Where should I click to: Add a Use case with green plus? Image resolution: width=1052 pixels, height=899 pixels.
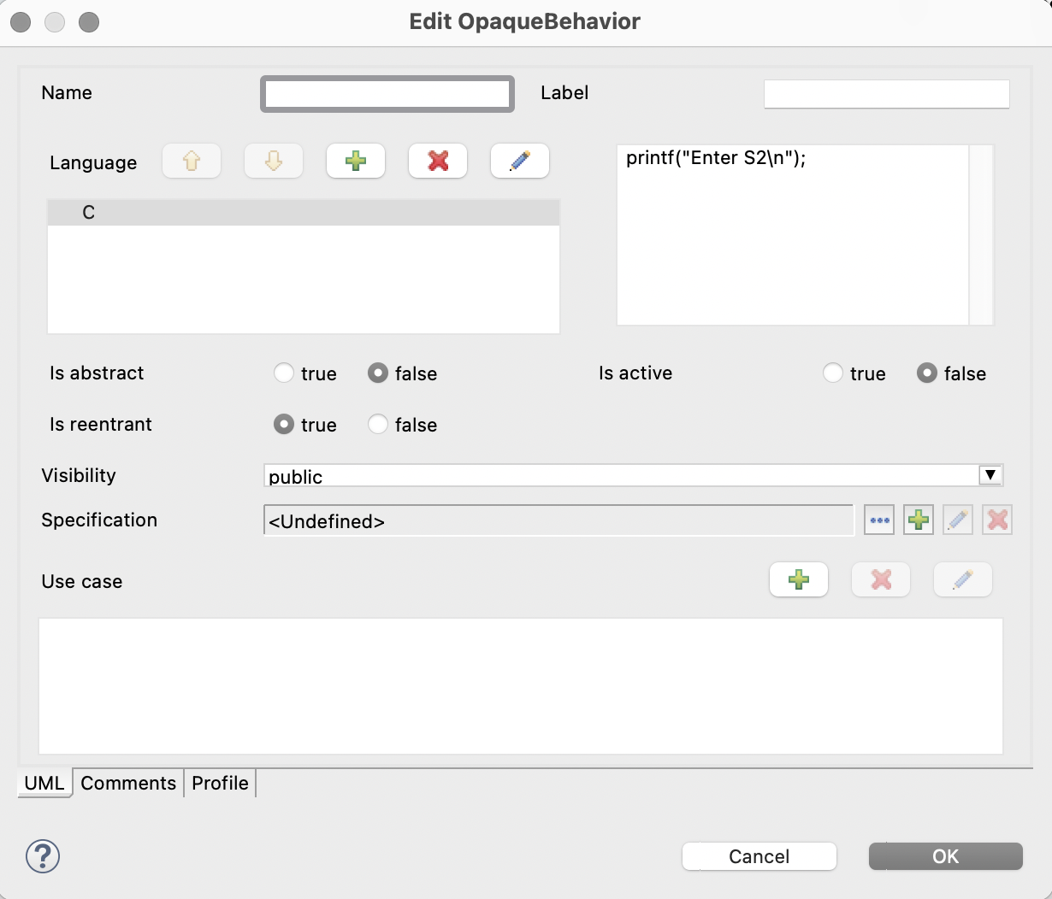click(x=799, y=579)
